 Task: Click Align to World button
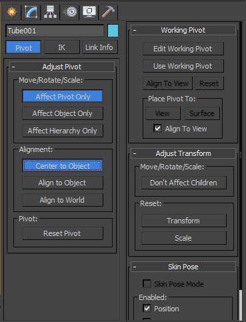[63, 200]
